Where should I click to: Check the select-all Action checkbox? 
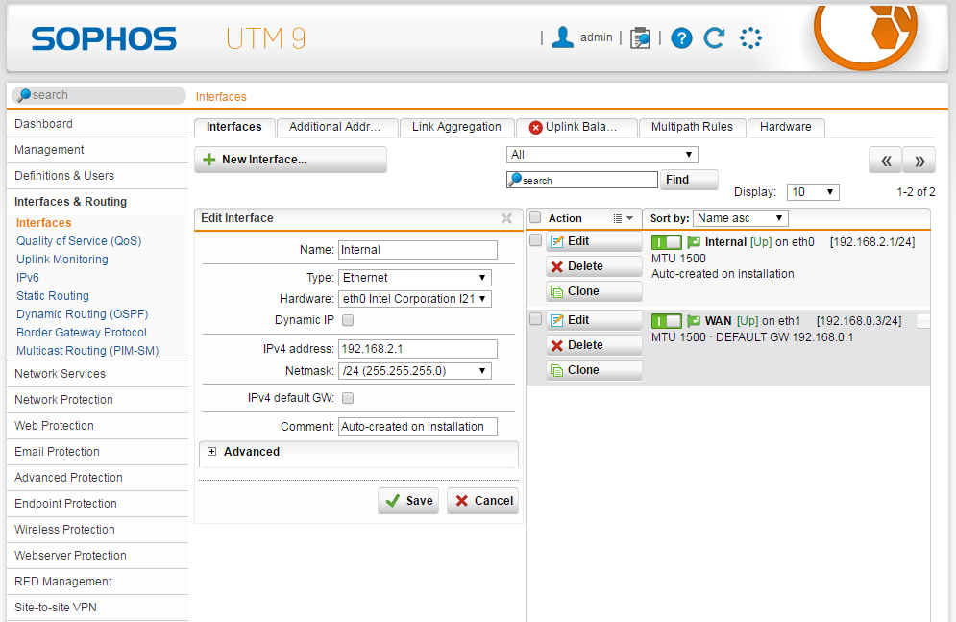(535, 217)
